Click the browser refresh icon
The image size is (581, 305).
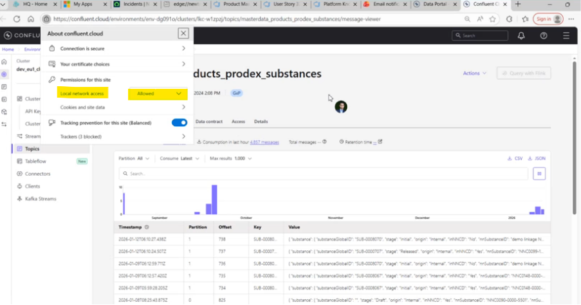click(x=17, y=19)
